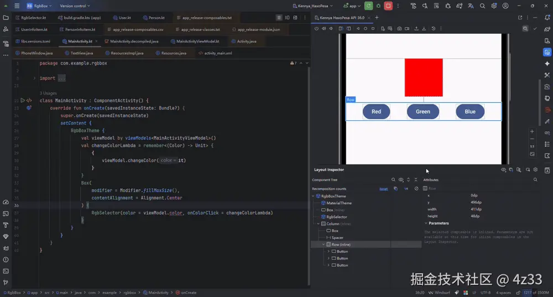Stop the running app red button

point(388,6)
